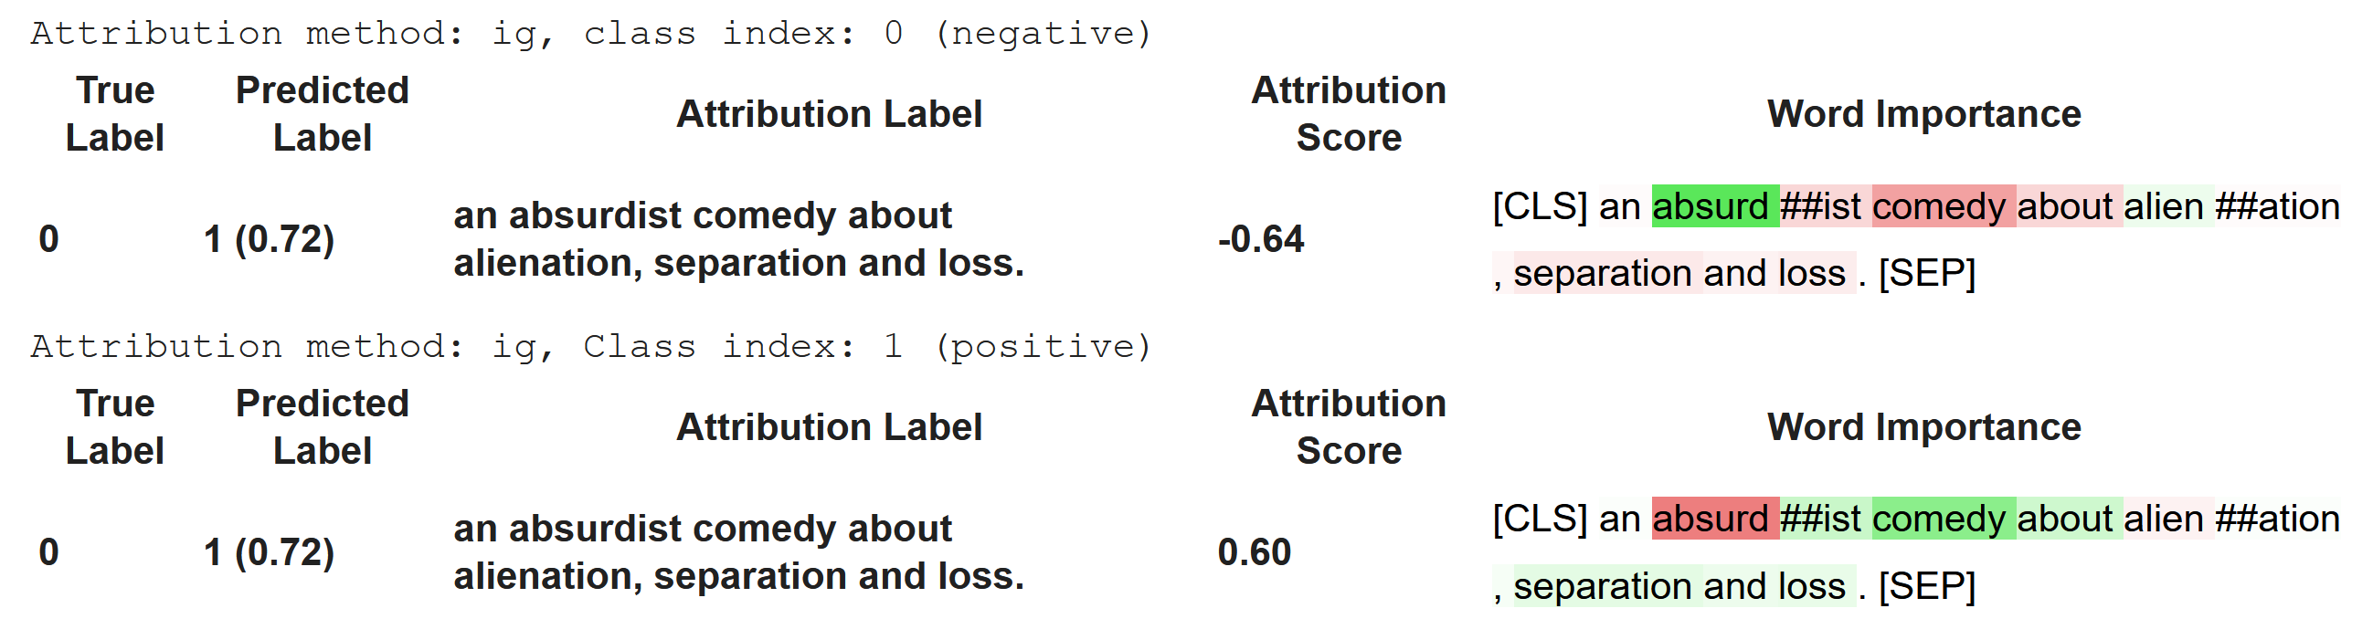Click the second 'Attribution Score' column header
Image resolution: width=2373 pixels, height=640 pixels.
1349,427
